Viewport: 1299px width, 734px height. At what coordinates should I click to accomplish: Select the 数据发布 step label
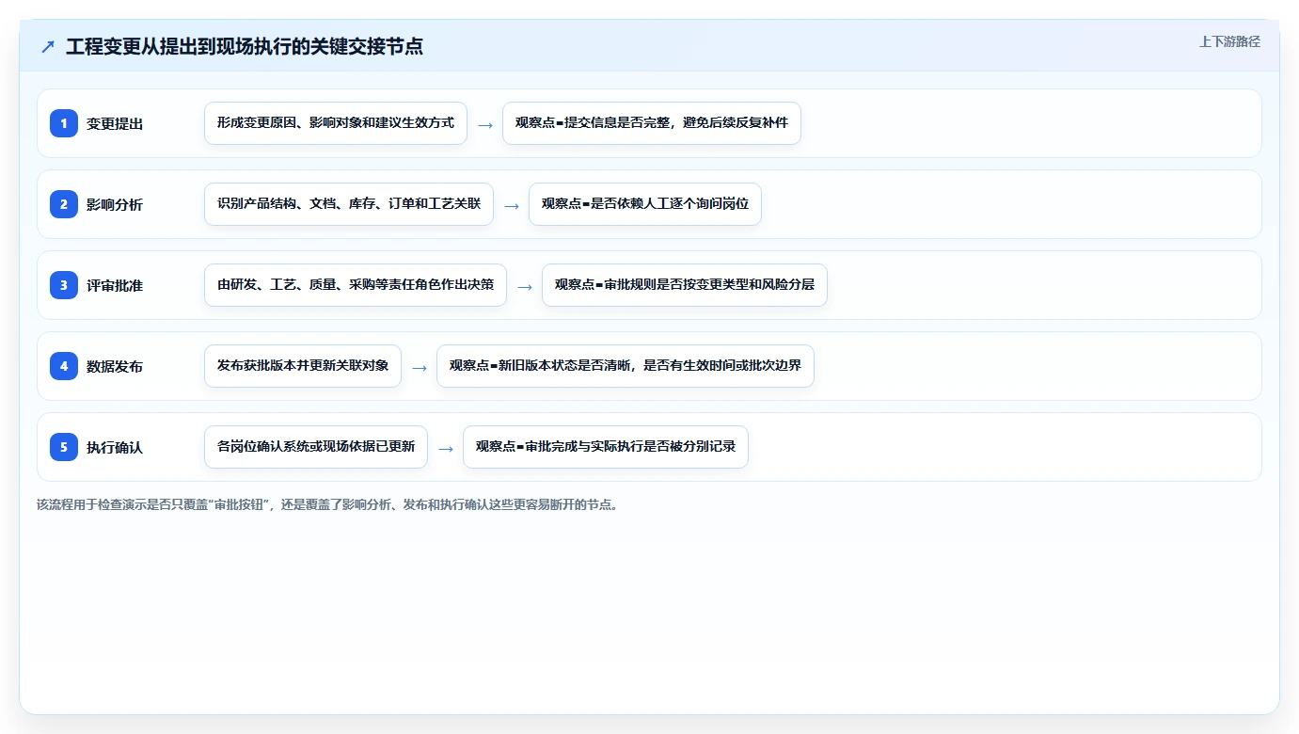click(115, 366)
